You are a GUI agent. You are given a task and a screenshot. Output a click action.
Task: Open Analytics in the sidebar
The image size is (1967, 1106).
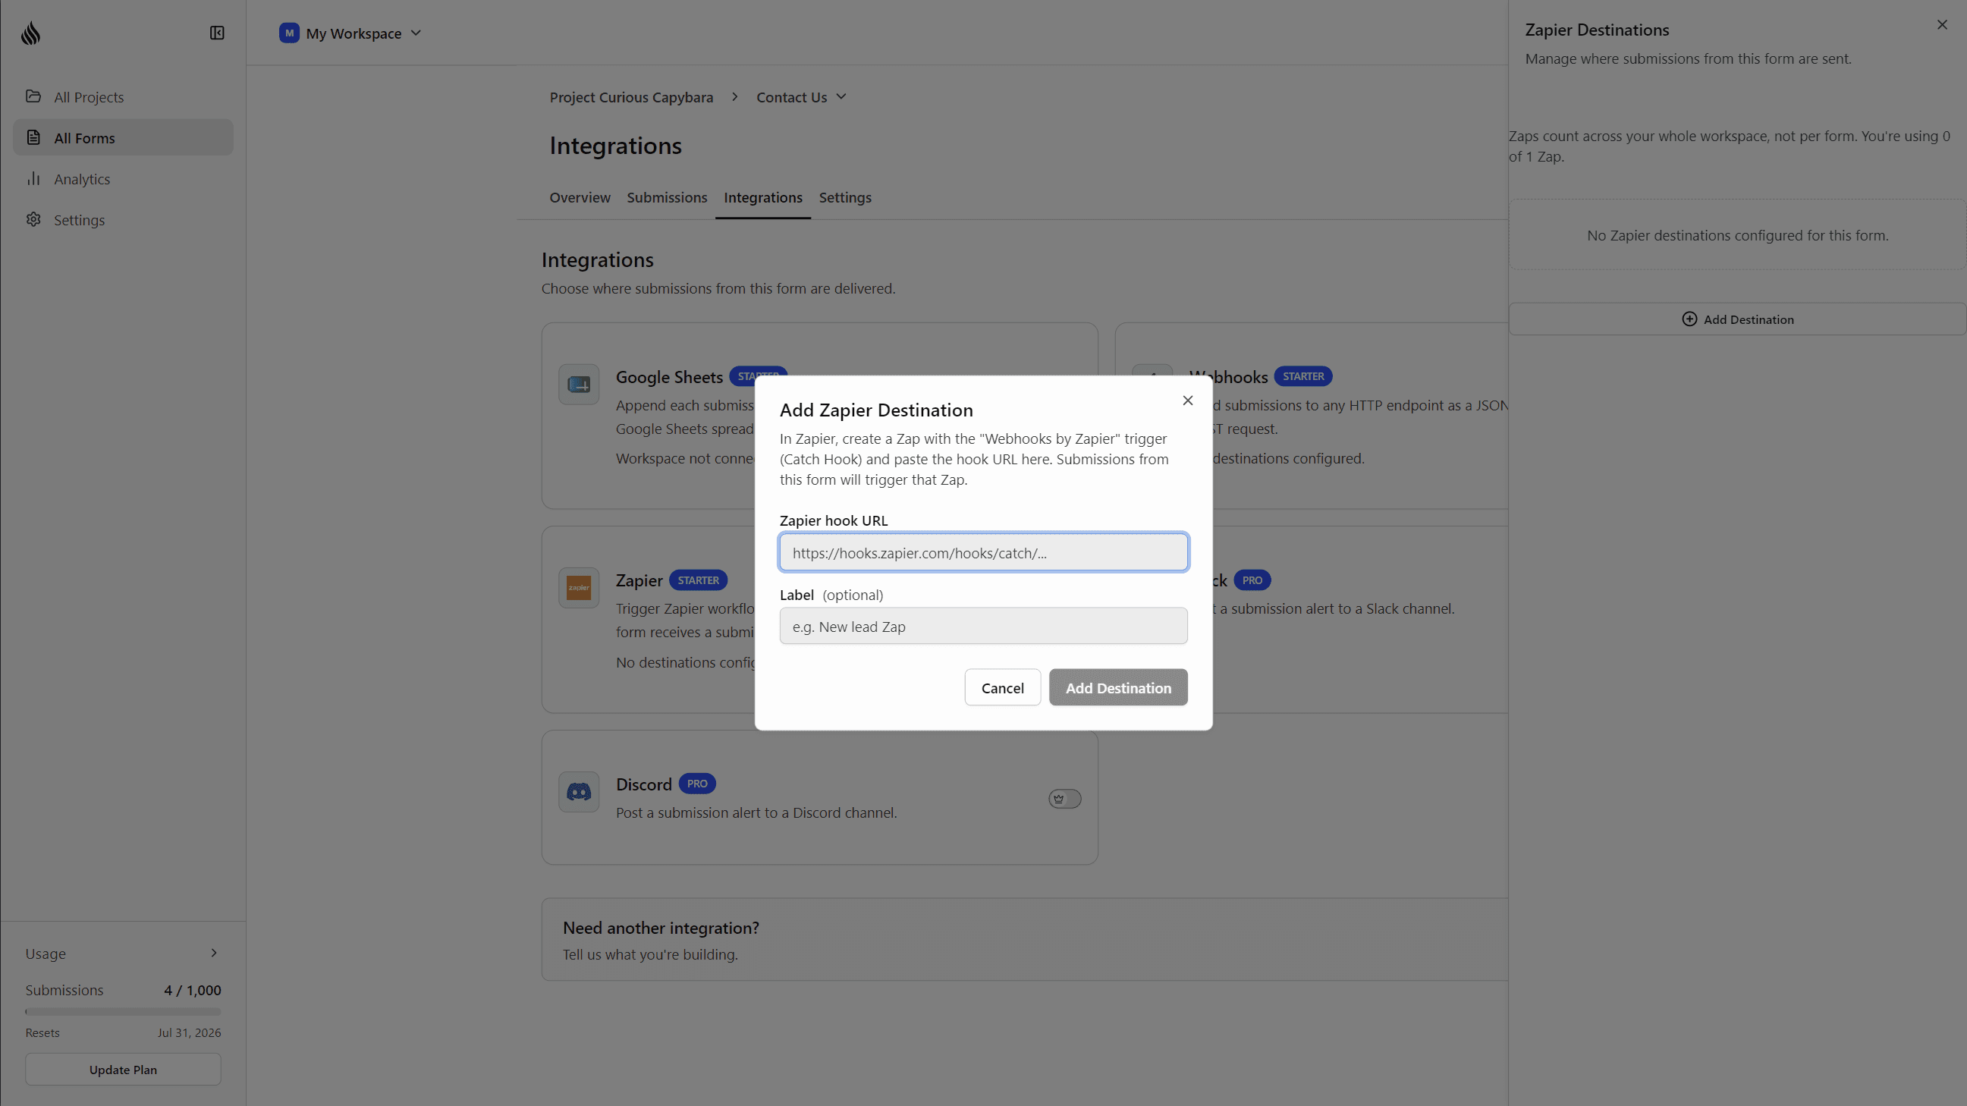pyautogui.click(x=123, y=179)
